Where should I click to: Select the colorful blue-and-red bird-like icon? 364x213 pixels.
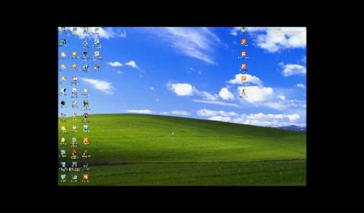63,115
